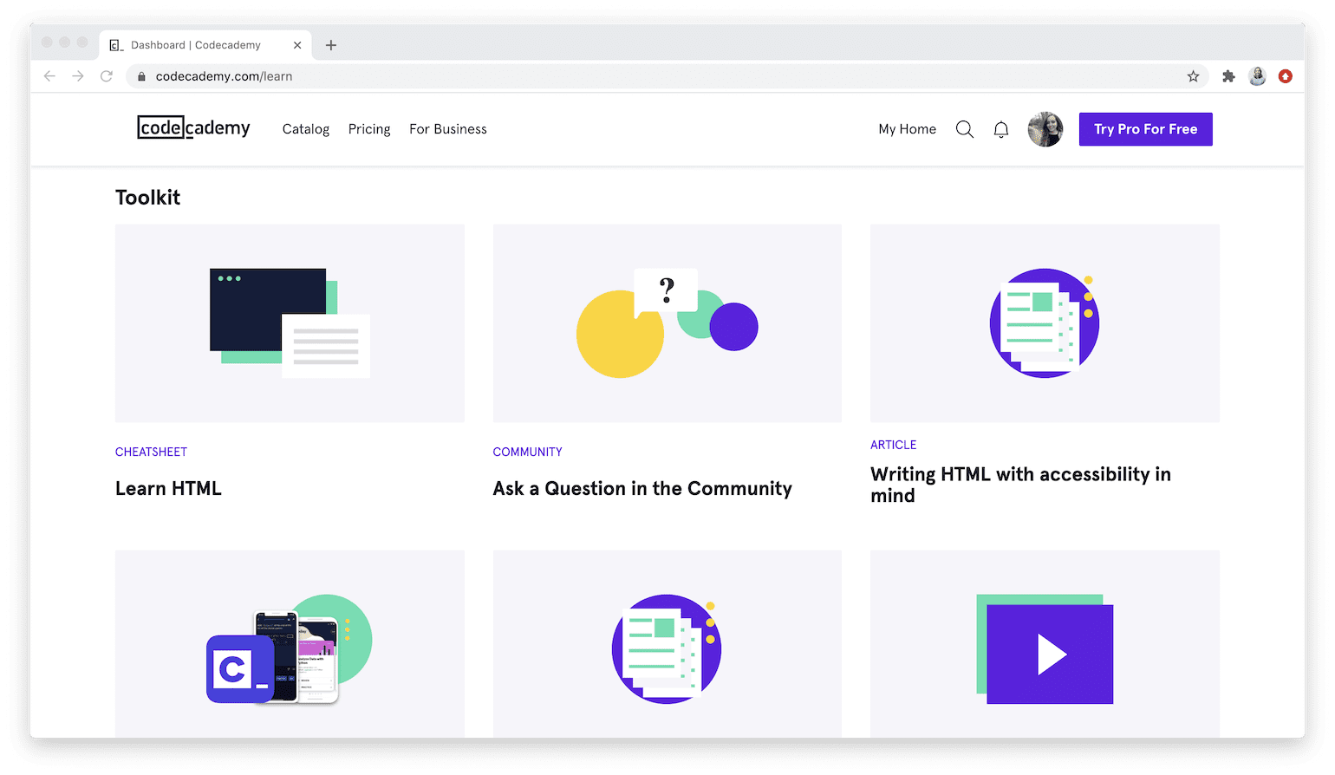Open the Chrome profile icon
Image resolution: width=1335 pixels, height=775 pixels.
click(x=1257, y=75)
